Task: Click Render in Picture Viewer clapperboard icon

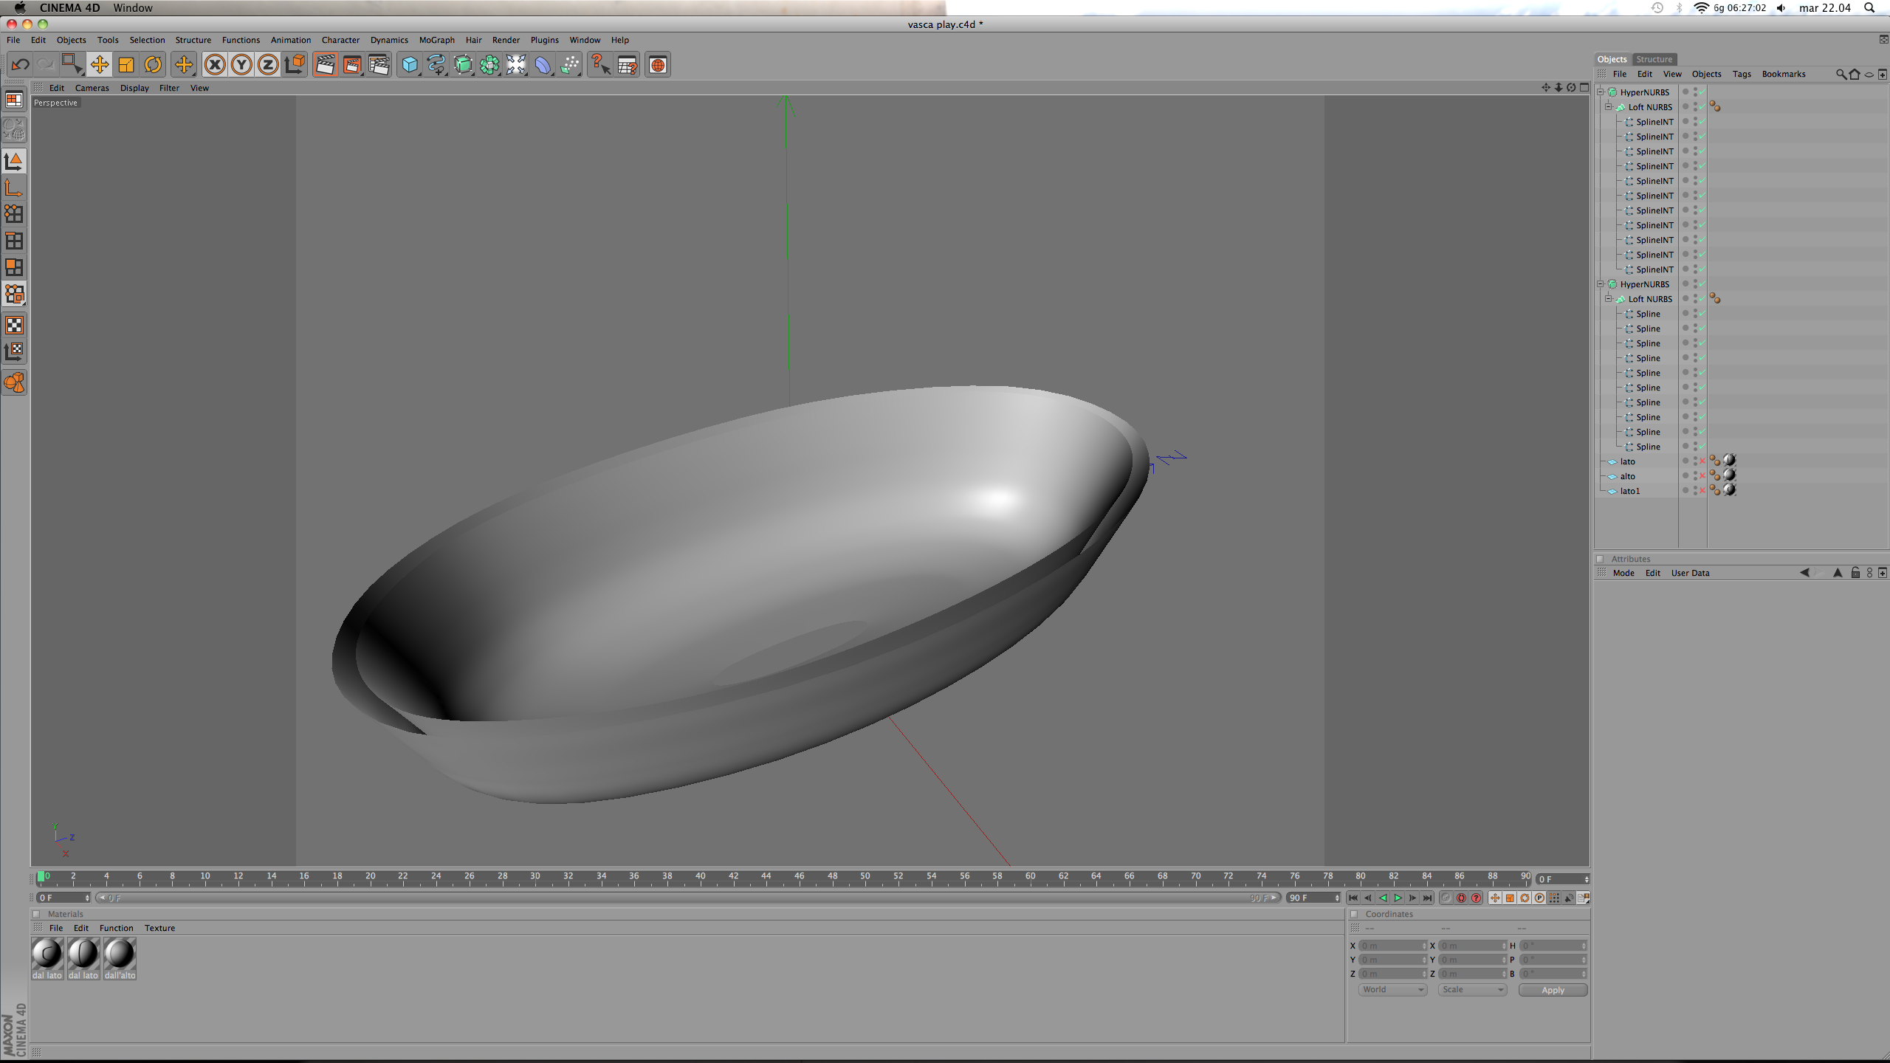Action: pos(352,65)
